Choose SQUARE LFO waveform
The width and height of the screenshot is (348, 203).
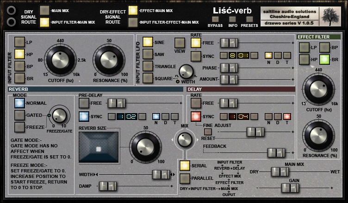(x=148, y=78)
